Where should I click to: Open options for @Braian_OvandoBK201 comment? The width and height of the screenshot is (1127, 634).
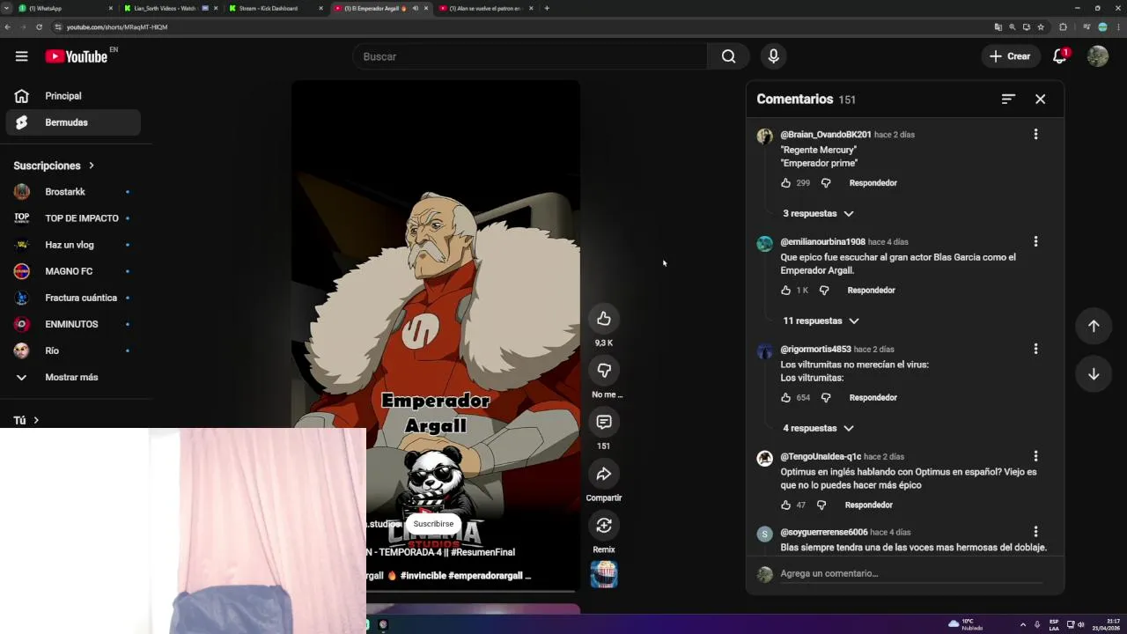coord(1035,135)
